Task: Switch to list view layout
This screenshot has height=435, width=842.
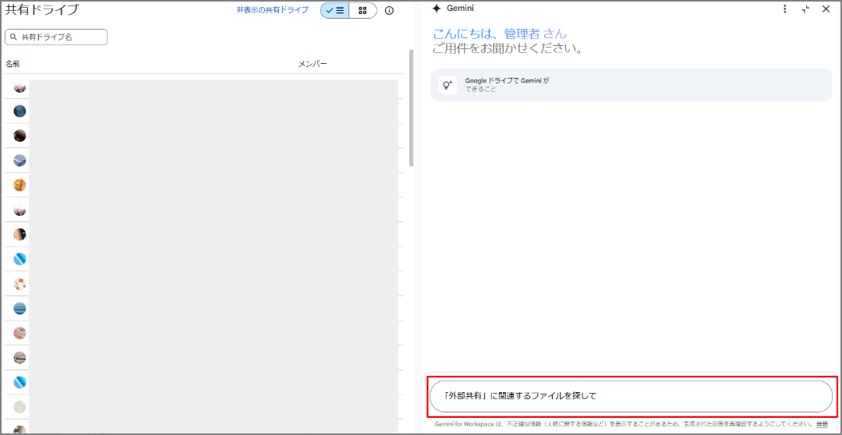Action: [x=335, y=10]
